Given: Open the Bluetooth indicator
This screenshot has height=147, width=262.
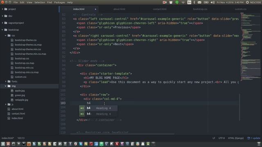Looking at the screenshot, I should click(x=194, y=2).
